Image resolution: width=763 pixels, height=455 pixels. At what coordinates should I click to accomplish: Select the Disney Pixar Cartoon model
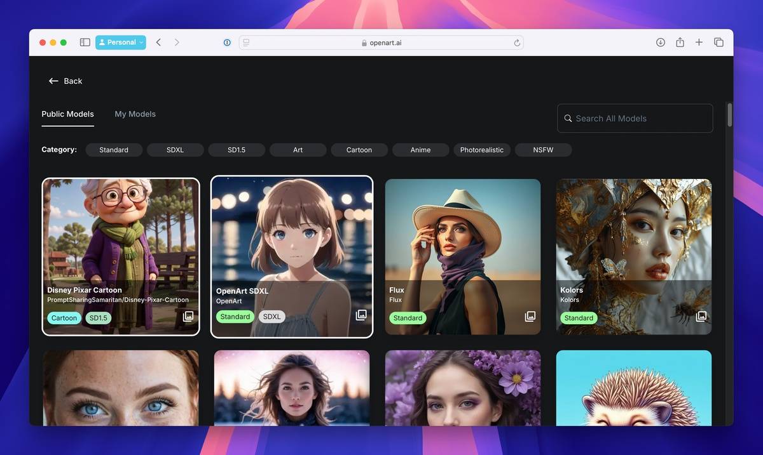[x=121, y=256]
